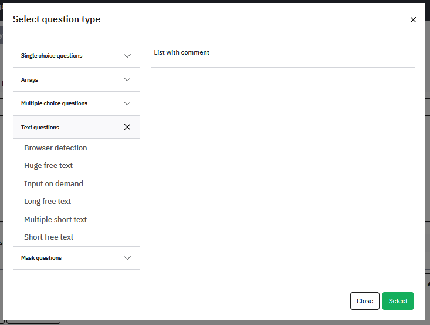Click the Text questions section header

coord(76,127)
